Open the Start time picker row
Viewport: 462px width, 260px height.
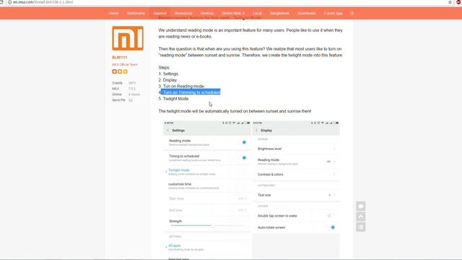pyautogui.click(x=207, y=199)
